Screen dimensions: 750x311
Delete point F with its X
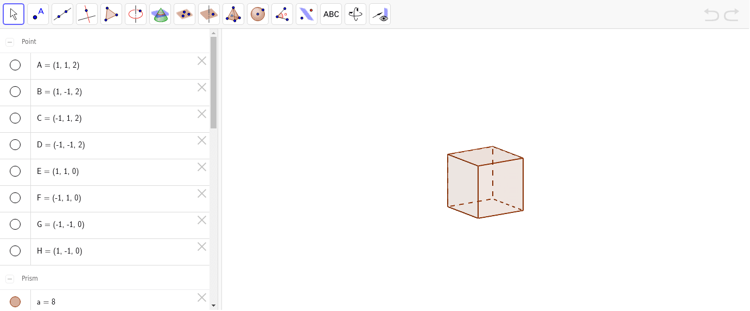point(202,193)
